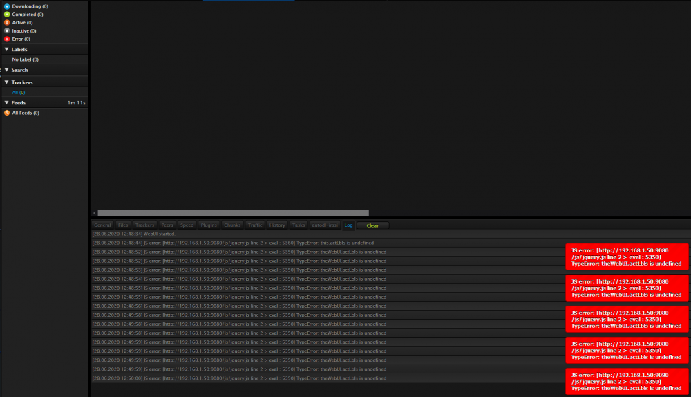Open the autodl-irssi tab

(x=325, y=225)
